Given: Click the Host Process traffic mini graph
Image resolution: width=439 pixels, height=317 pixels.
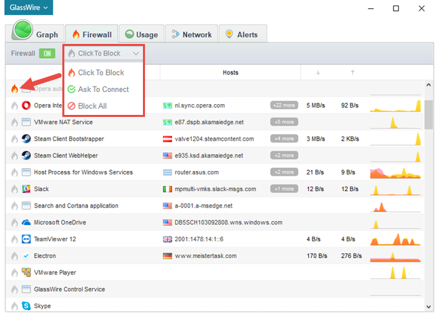Looking at the screenshot, I should tap(396, 172).
